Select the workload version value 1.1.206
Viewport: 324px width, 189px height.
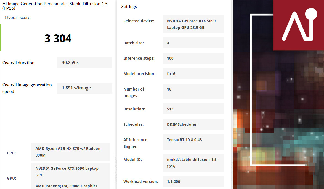[193, 182]
